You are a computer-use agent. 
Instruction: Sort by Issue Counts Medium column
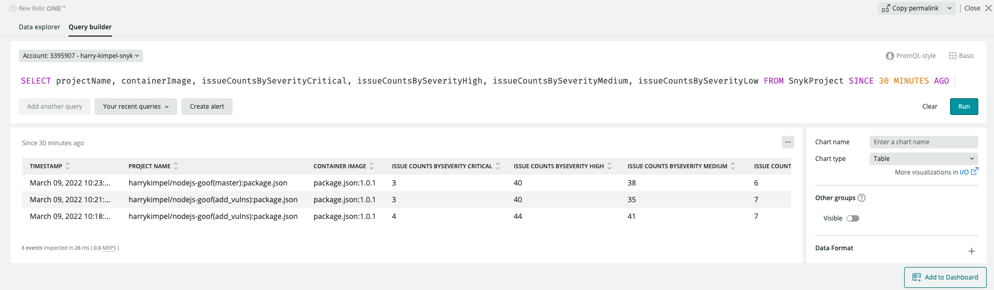click(x=681, y=166)
